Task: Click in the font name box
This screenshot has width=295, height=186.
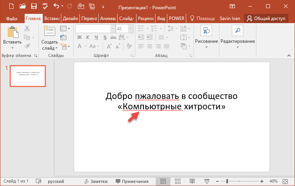Action: tap(93, 29)
